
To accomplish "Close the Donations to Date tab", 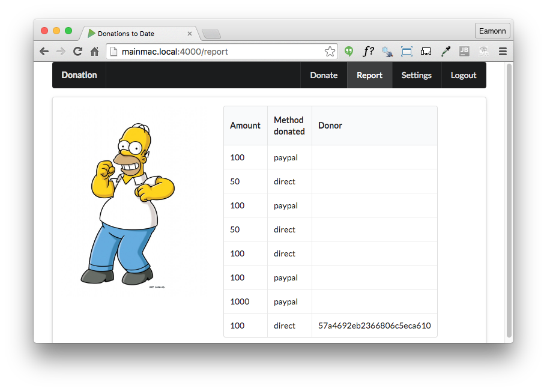I will [x=190, y=34].
